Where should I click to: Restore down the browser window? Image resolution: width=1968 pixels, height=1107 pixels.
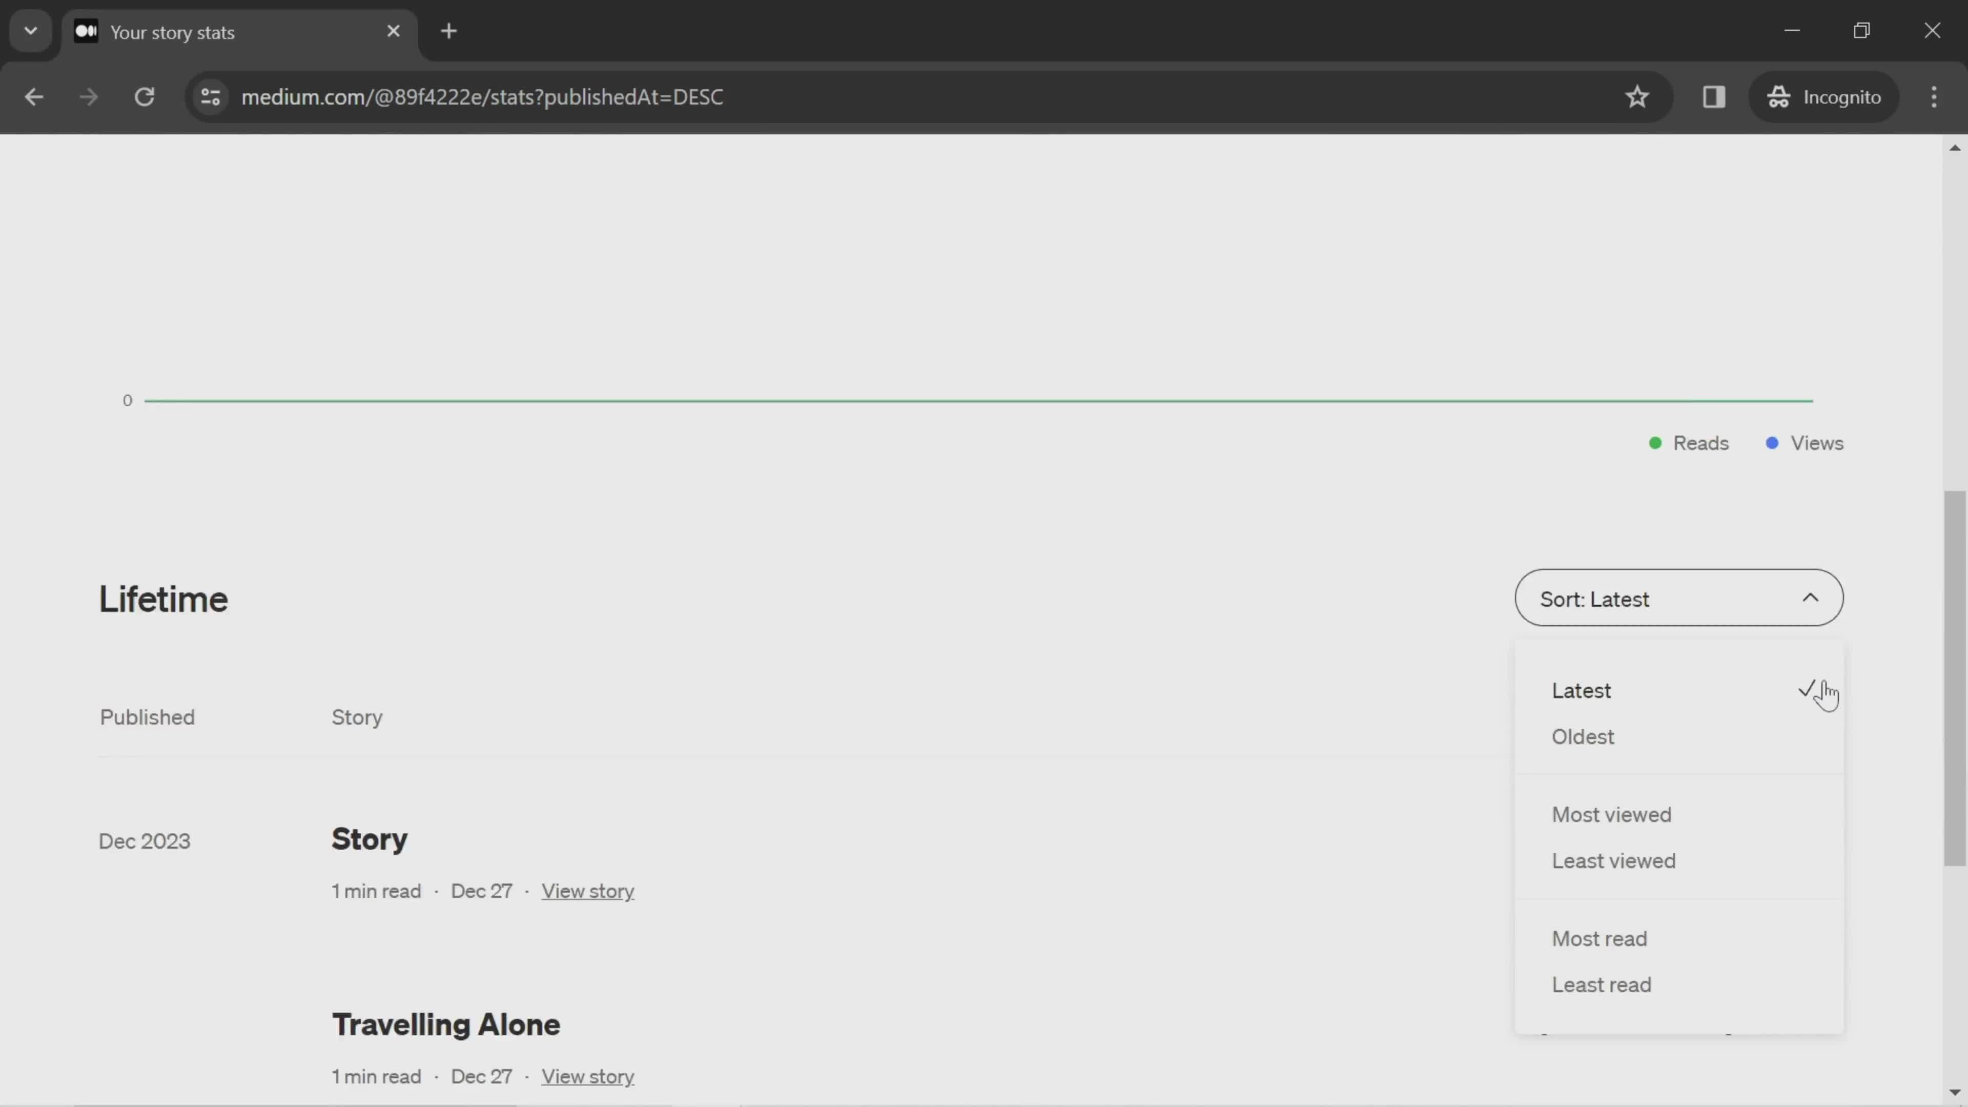tap(1862, 31)
